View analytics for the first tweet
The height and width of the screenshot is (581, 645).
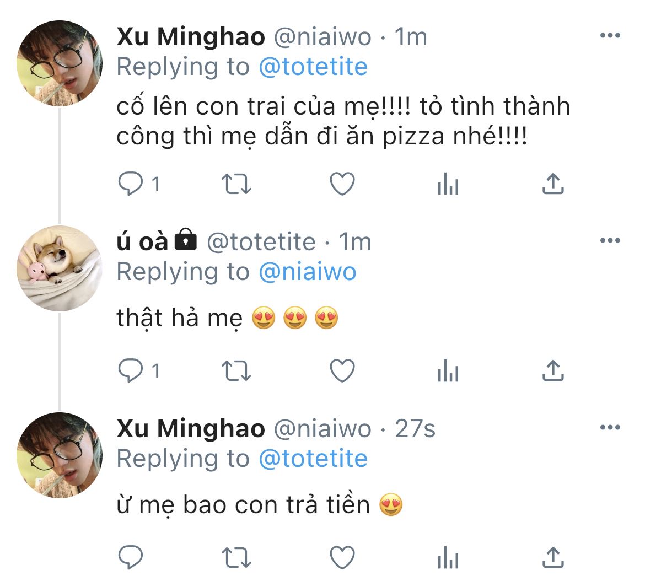coord(448,186)
